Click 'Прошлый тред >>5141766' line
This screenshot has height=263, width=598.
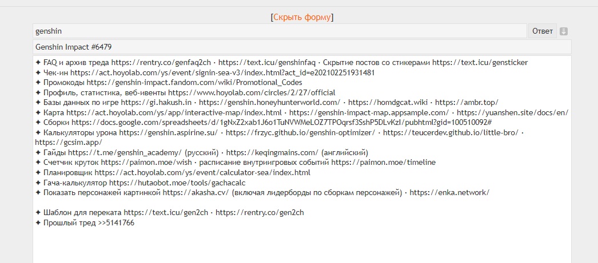coord(85,222)
